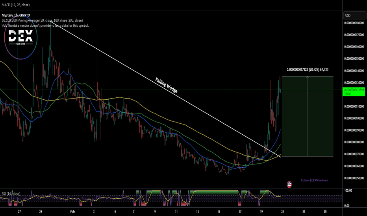Click the 0.0000000070000 price axis label
367x216 pixels.
click(354, 154)
